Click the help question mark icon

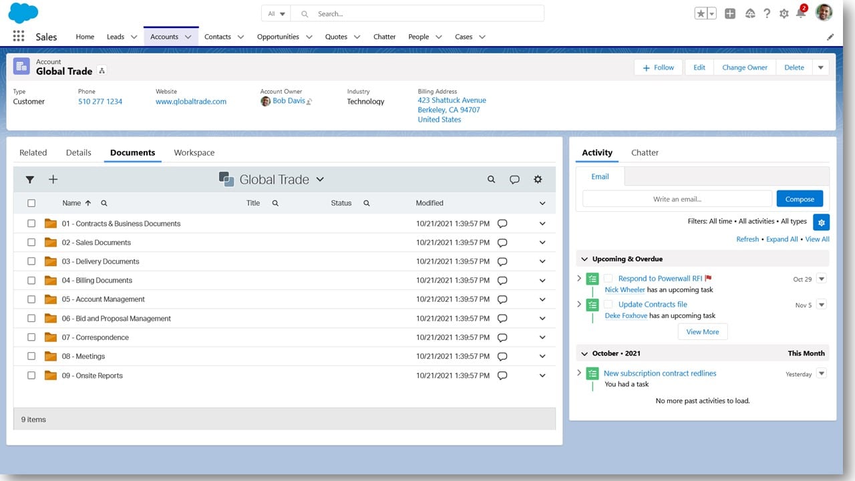[x=767, y=13]
